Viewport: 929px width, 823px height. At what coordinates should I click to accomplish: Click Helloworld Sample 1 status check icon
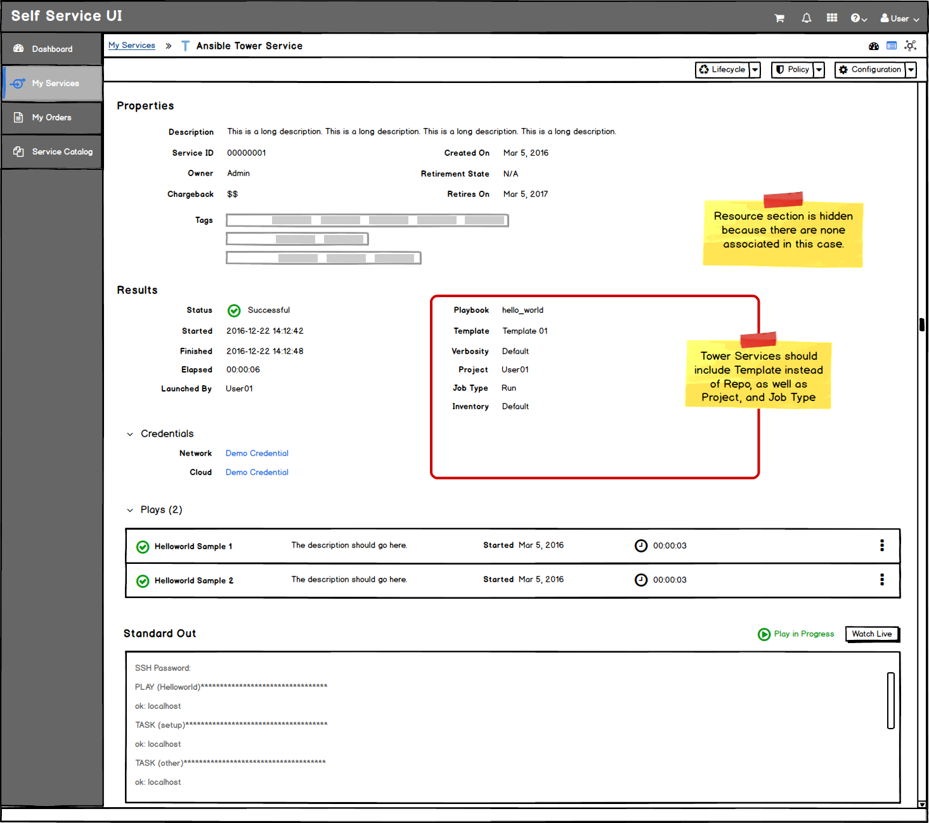[x=143, y=547]
